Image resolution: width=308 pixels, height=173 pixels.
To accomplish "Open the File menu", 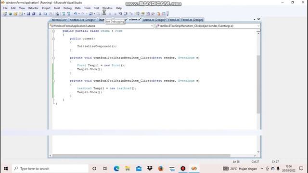I will [x=5, y=8].
